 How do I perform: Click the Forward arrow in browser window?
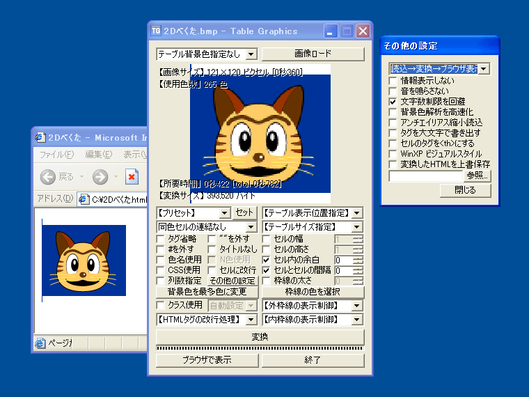click(x=100, y=177)
